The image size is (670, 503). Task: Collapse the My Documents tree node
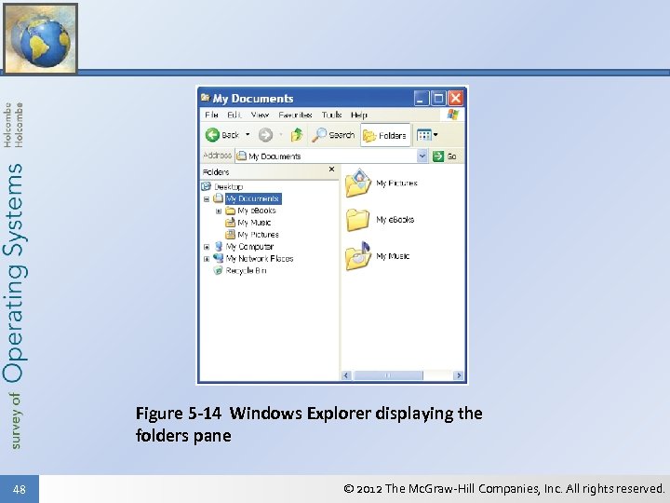click(x=207, y=199)
